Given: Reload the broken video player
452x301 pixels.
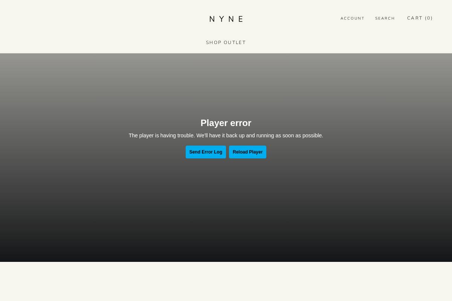Looking at the screenshot, I should (x=247, y=152).
